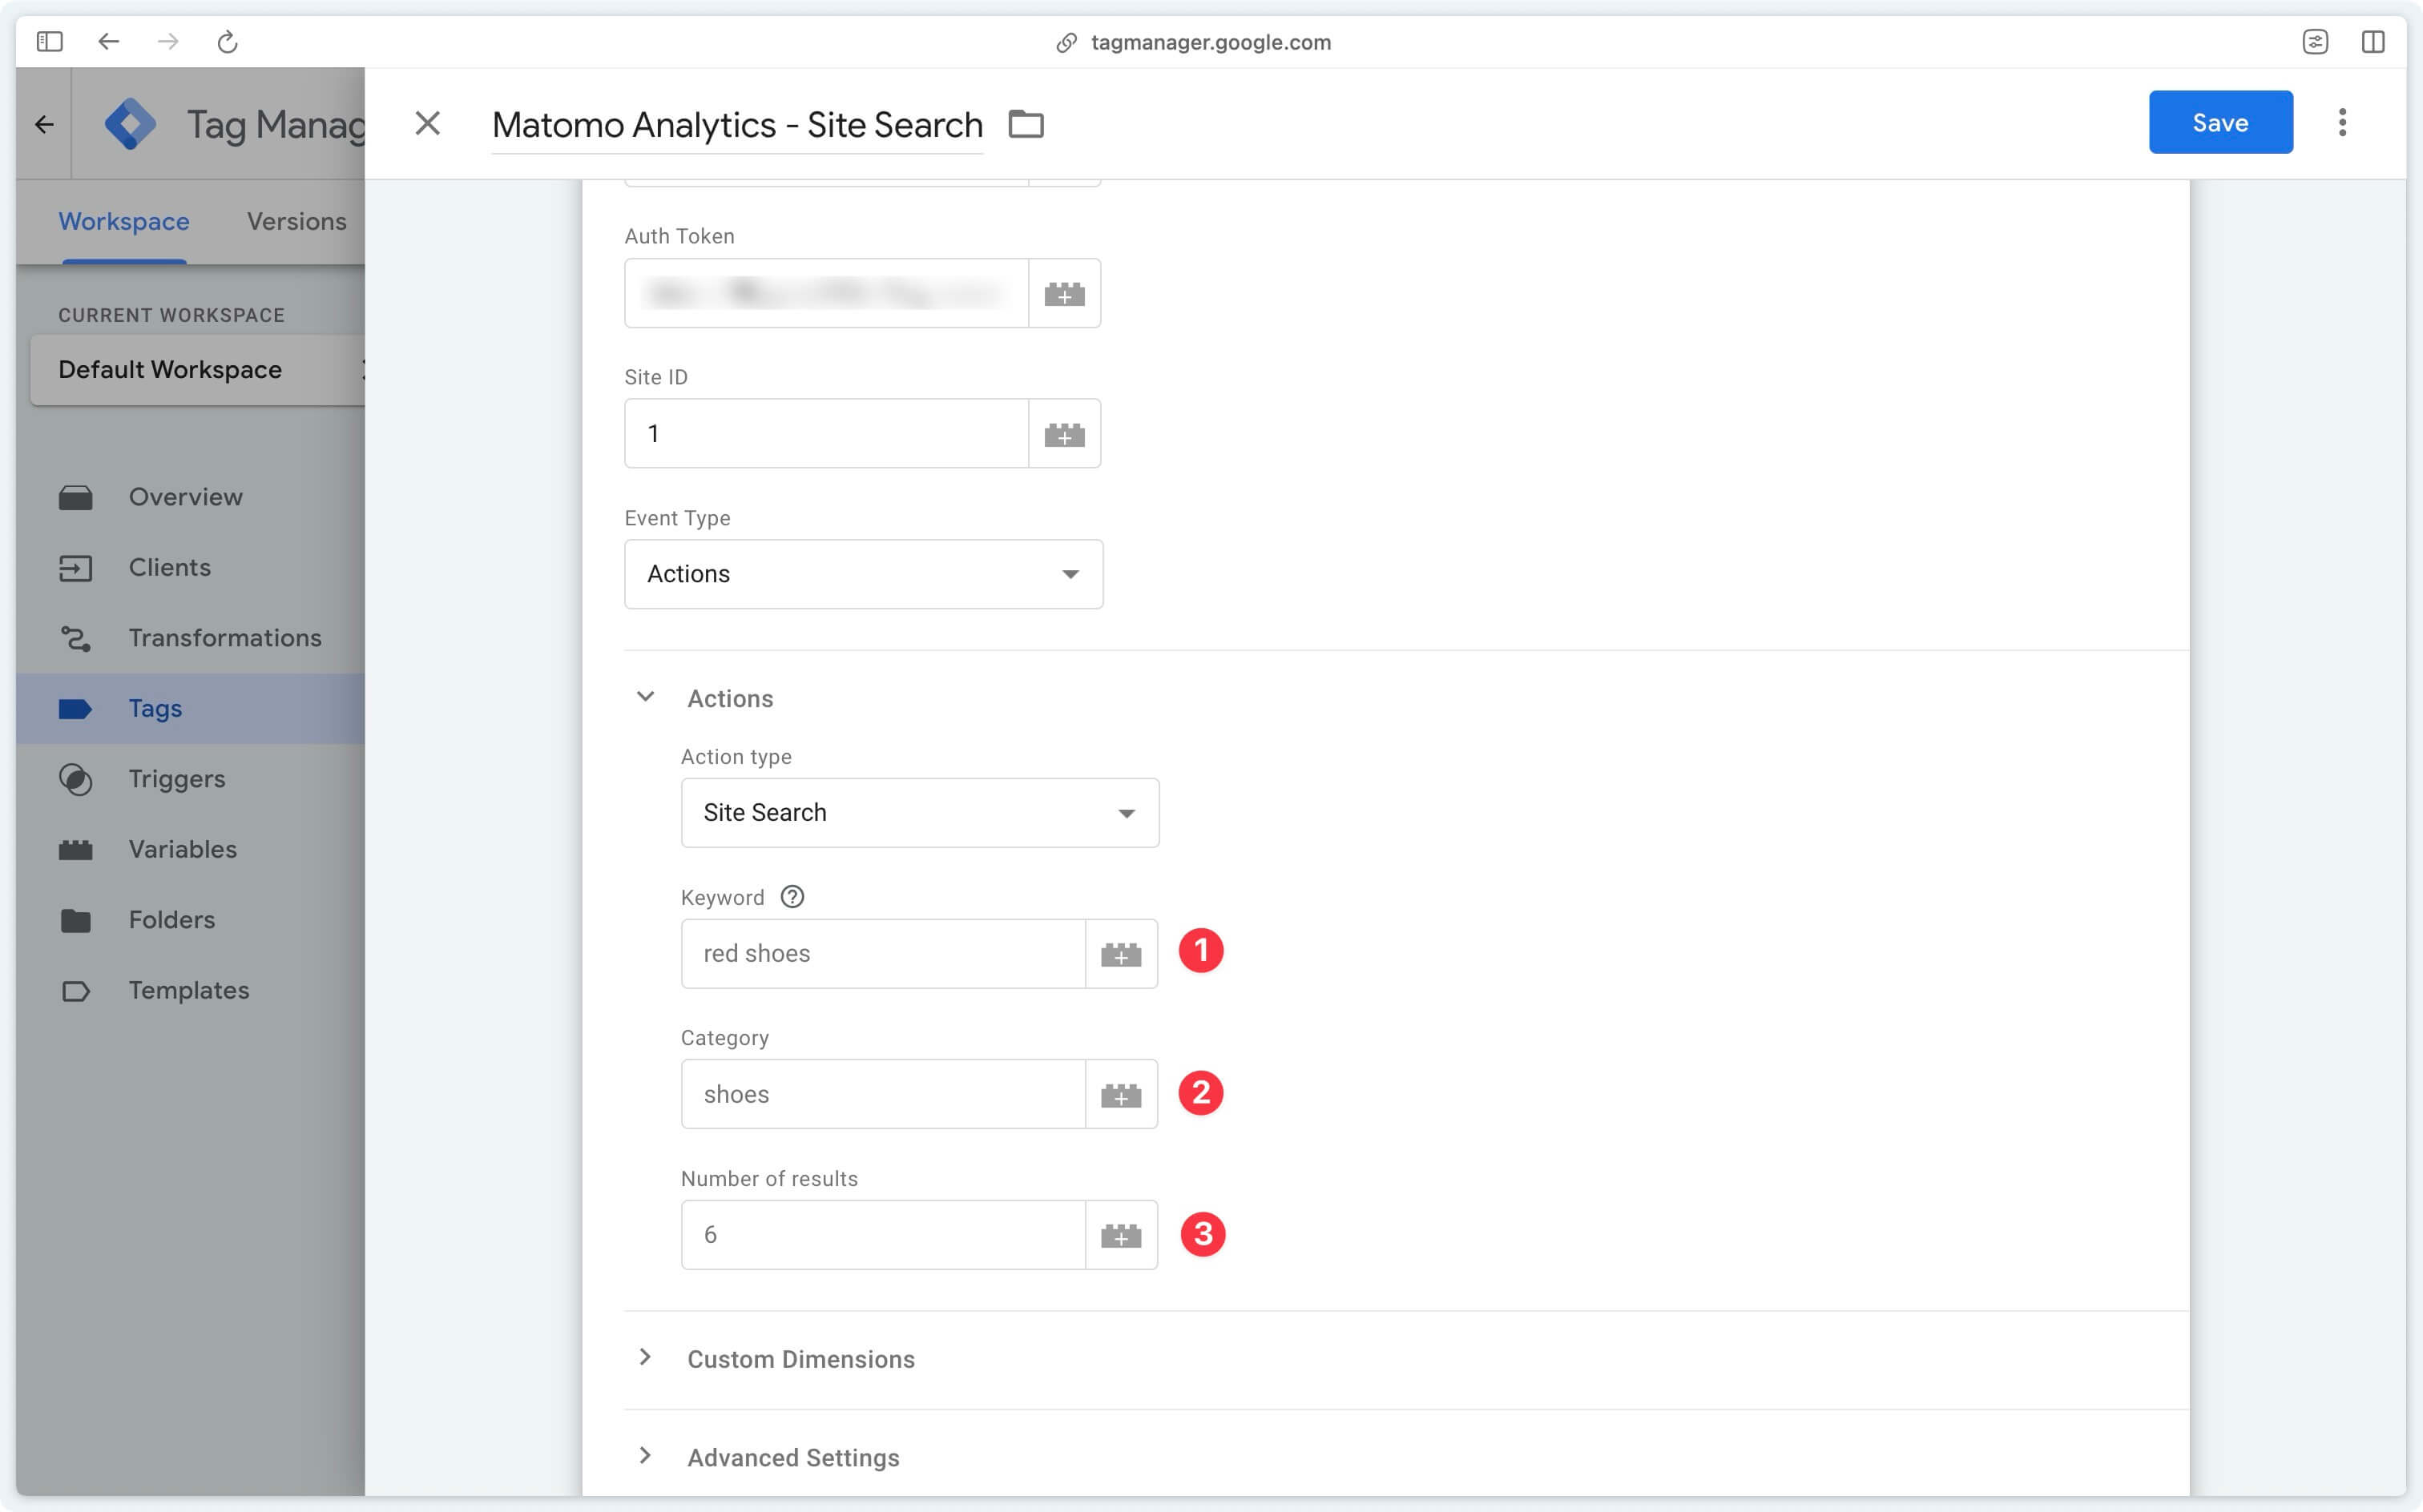Click into the Site ID field

point(826,434)
